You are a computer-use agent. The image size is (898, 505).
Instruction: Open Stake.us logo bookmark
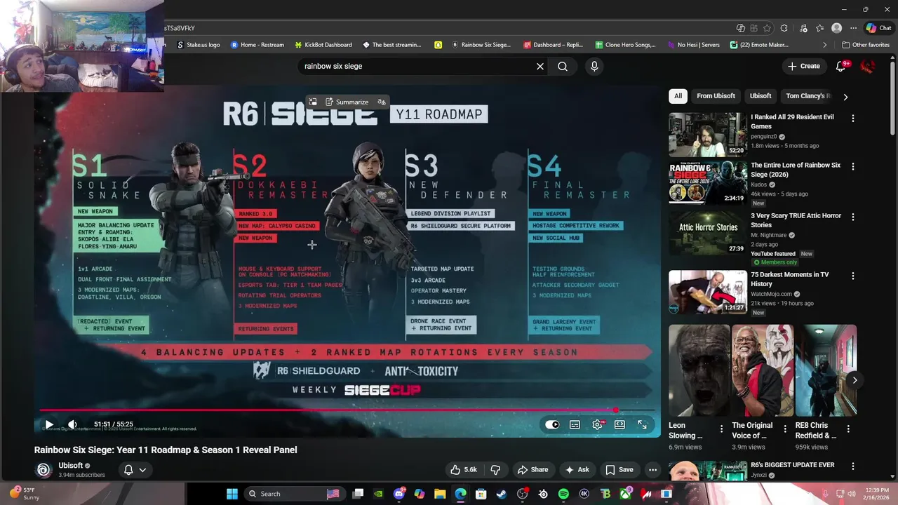pyautogui.click(x=199, y=45)
